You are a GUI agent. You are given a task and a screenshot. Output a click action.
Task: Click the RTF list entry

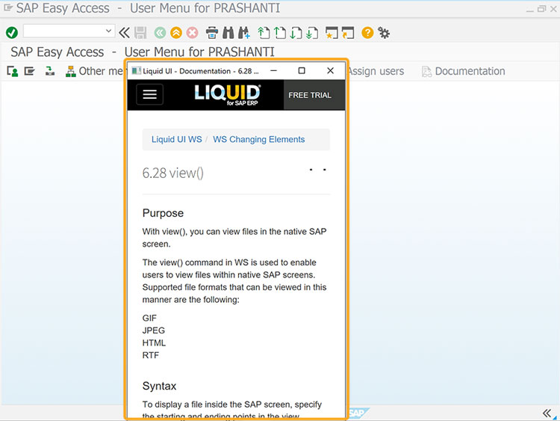click(150, 355)
